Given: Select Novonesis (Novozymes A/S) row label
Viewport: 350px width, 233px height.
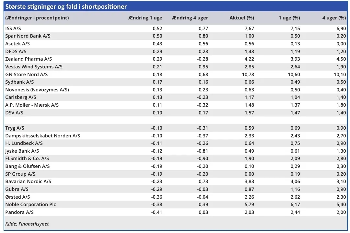Looking at the screenshot, I should pyautogui.click(x=37, y=90).
